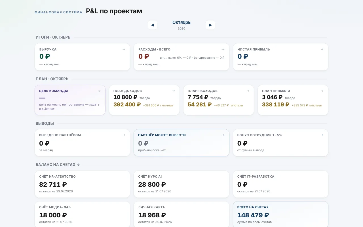Open the arrow icon on Расходы · Всего card

point(223,49)
